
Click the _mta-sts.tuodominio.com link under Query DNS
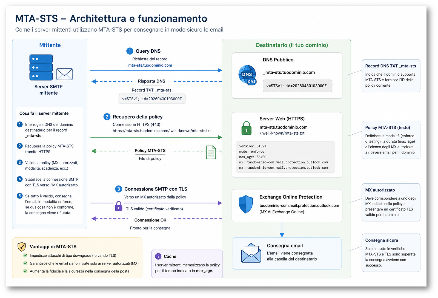click(149, 65)
